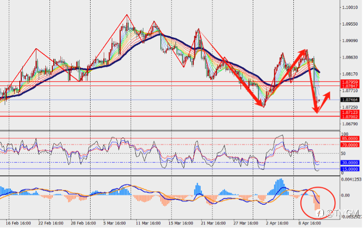This screenshot has height=228, width=363.
Task: Click the 16 Feb 16:00 date marker
Action: point(18,223)
